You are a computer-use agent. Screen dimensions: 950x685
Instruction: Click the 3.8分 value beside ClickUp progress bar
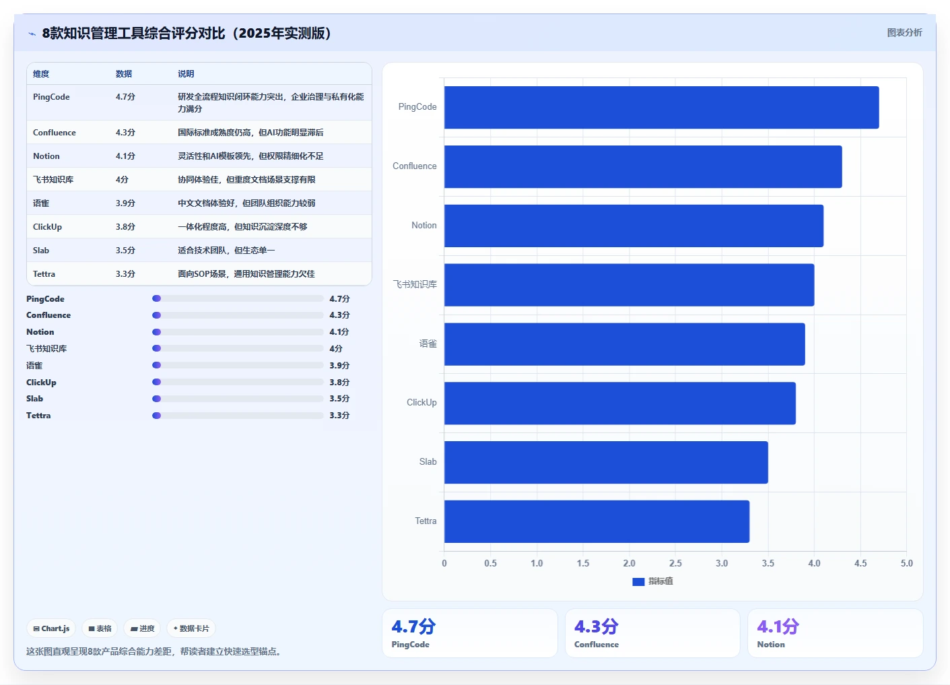[x=339, y=382]
